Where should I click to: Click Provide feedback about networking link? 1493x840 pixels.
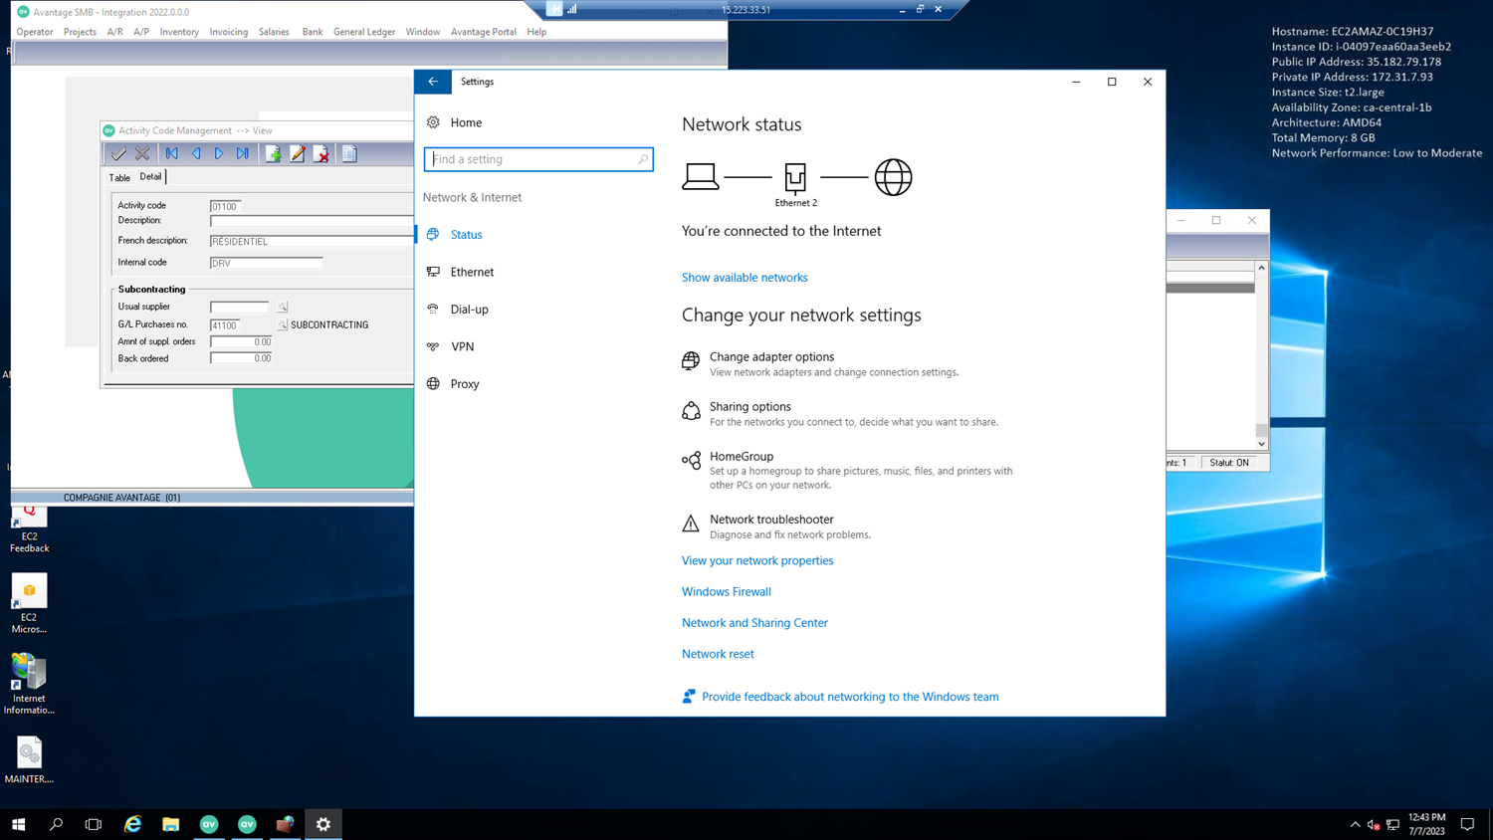[x=850, y=697]
